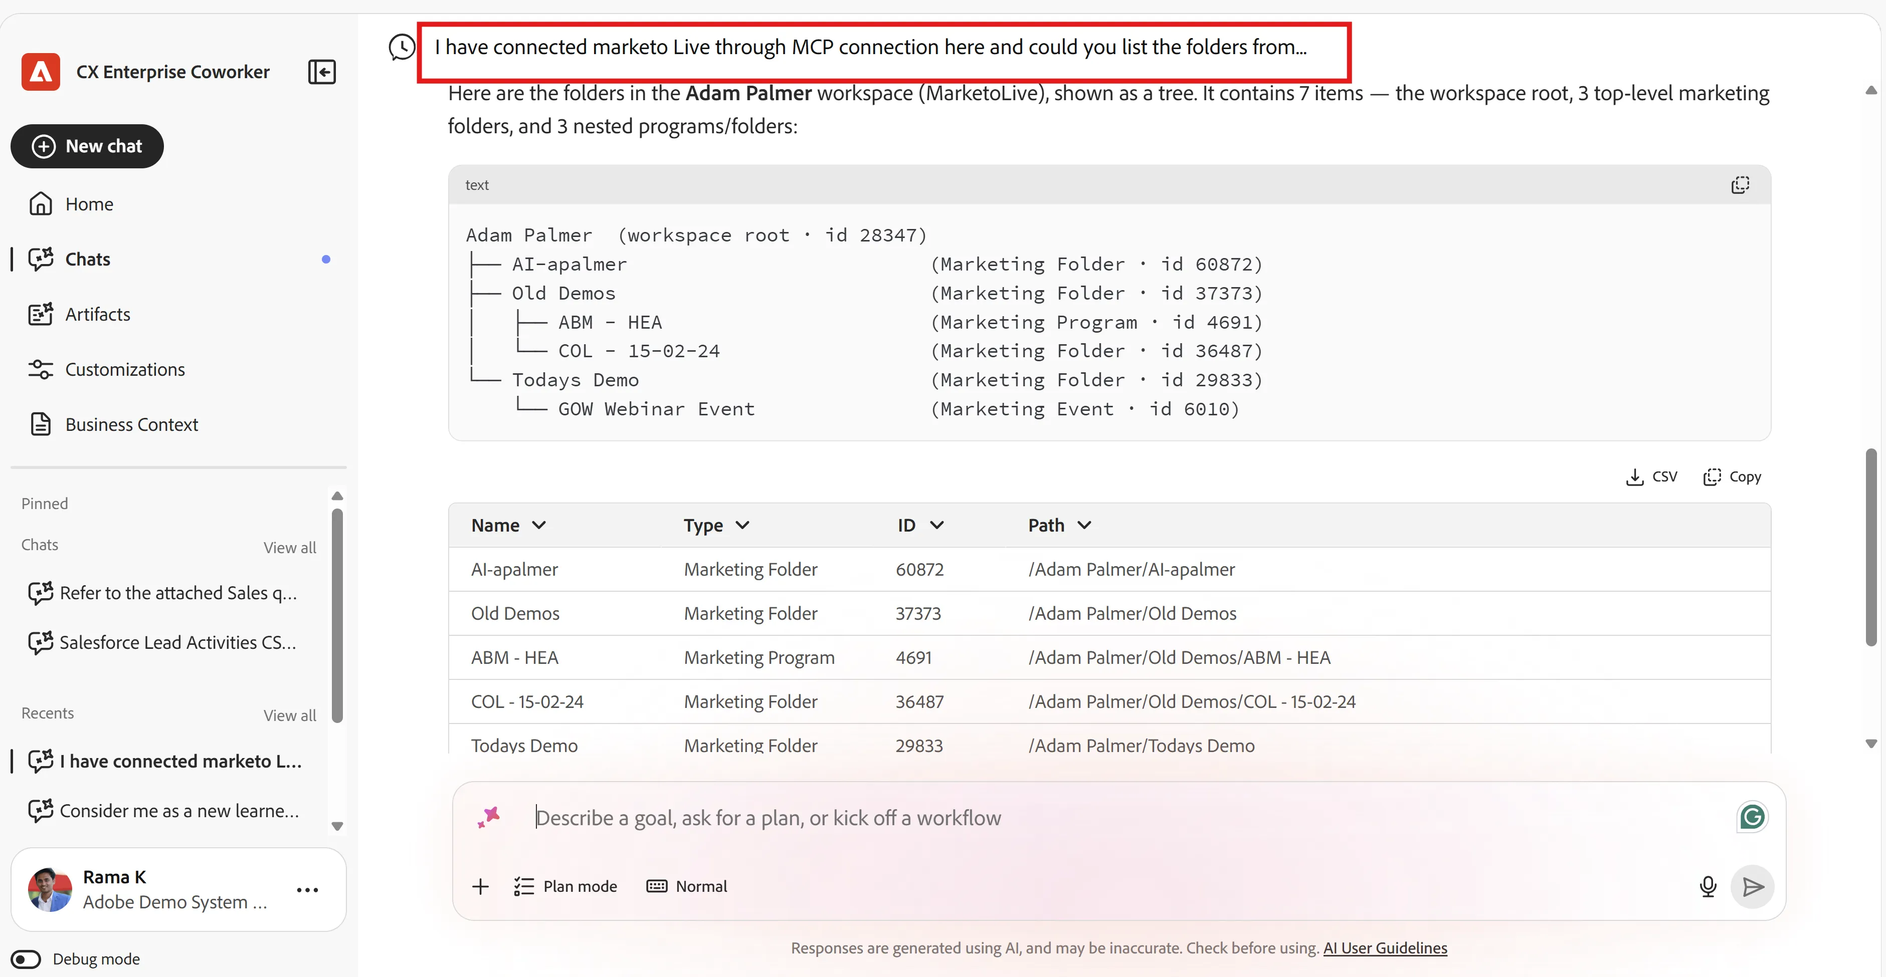Open the ID column dropdown

(921, 526)
